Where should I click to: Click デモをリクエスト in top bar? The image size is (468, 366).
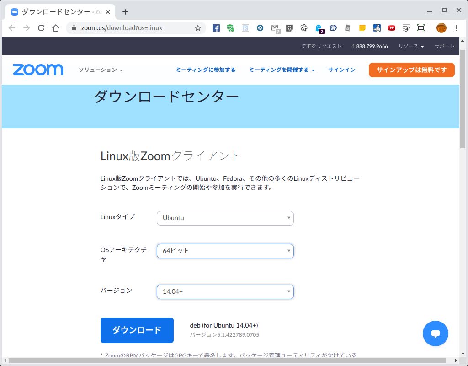pos(321,46)
